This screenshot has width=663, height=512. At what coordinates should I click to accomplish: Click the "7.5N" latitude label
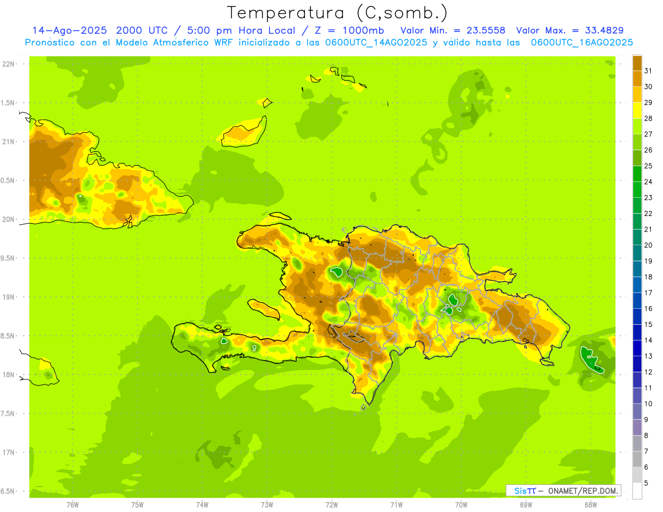(8, 413)
